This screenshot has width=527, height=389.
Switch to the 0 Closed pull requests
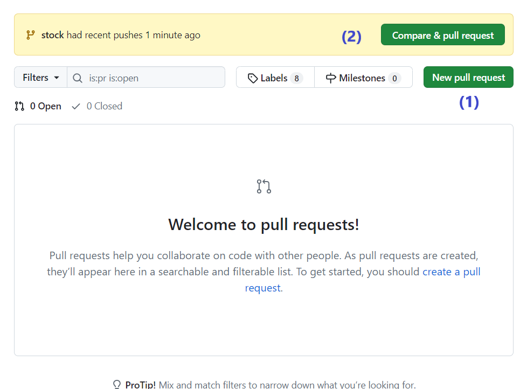click(104, 106)
